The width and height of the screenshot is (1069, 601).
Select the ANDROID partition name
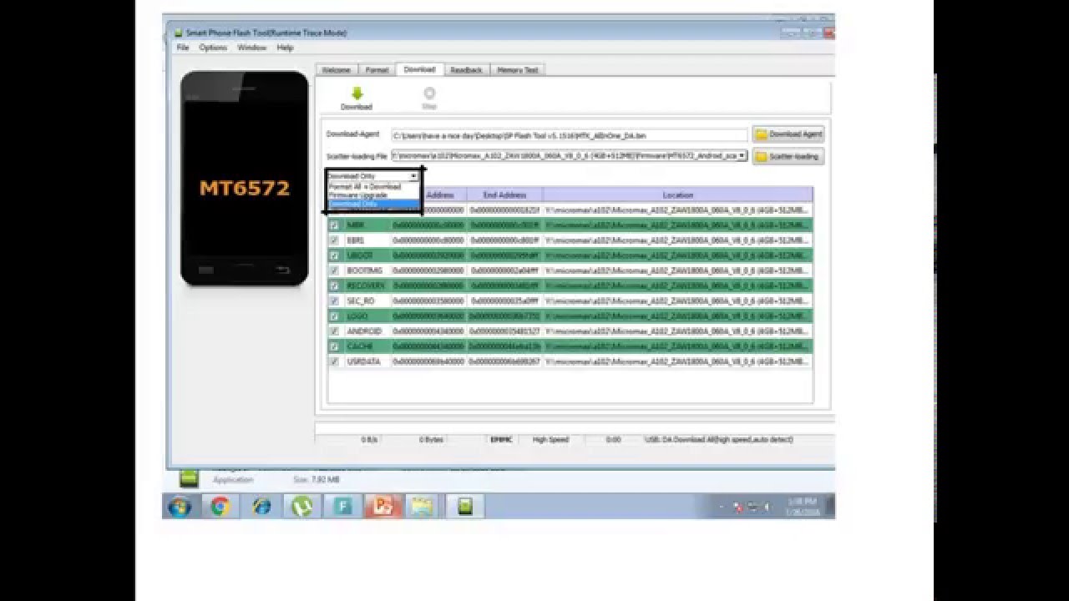[364, 331]
